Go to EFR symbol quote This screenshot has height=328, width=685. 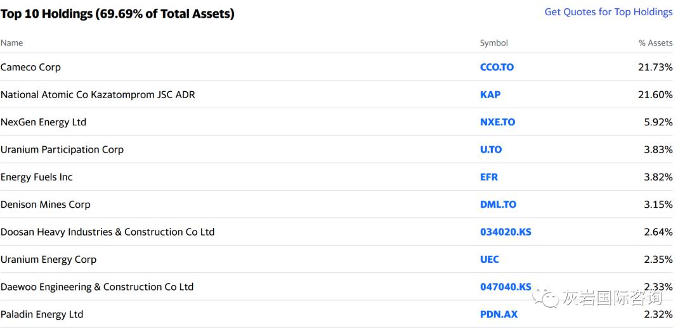(489, 177)
